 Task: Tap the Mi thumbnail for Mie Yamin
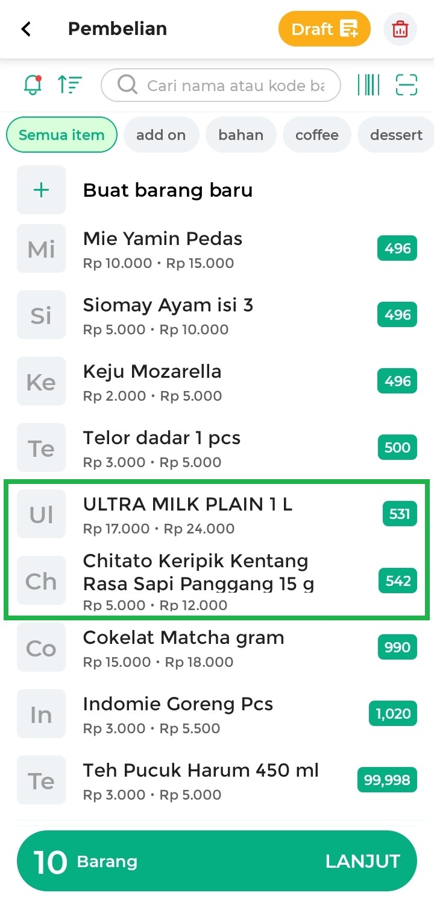[41, 249]
